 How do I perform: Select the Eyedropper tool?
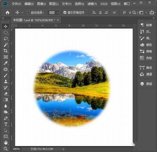pyautogui.click(x=5, y=63)
